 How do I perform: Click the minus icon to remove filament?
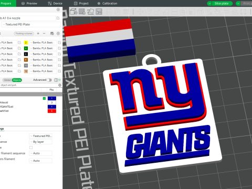pyautogui.click(x=44, y=33)
